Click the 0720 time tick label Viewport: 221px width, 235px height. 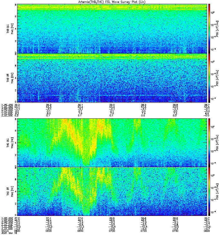click(144, 231)
